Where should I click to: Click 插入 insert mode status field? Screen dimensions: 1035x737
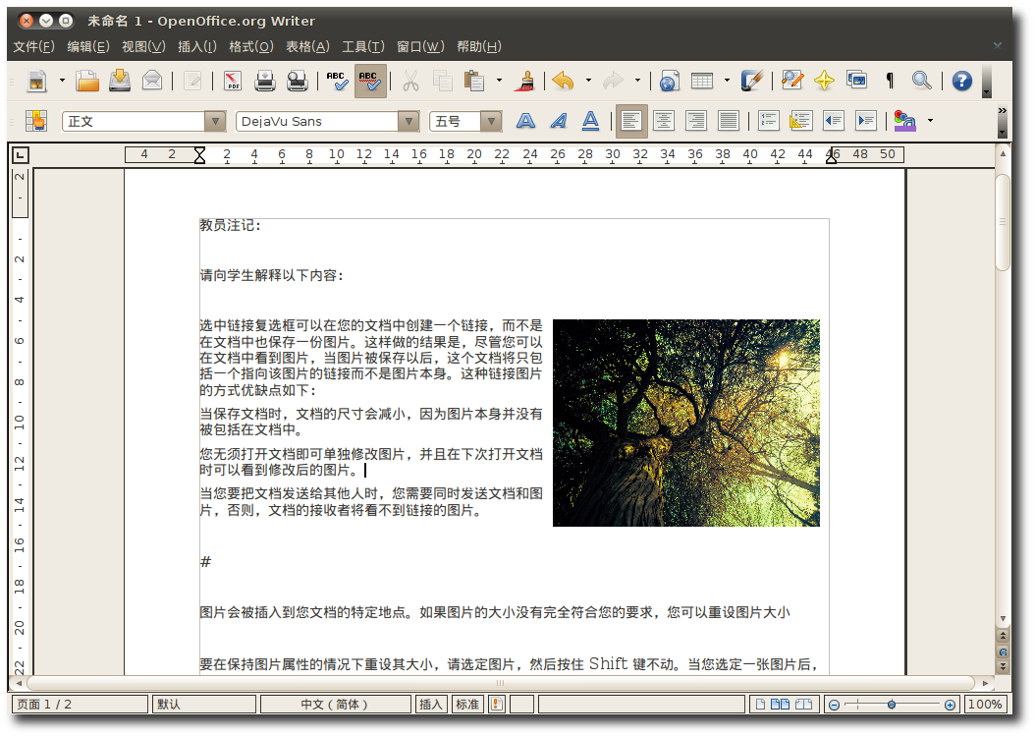point(430,705)
